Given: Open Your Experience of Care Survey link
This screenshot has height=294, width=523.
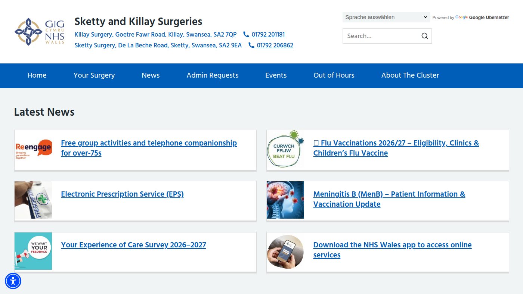Looking at the screenshot, I should click(133, 245).
